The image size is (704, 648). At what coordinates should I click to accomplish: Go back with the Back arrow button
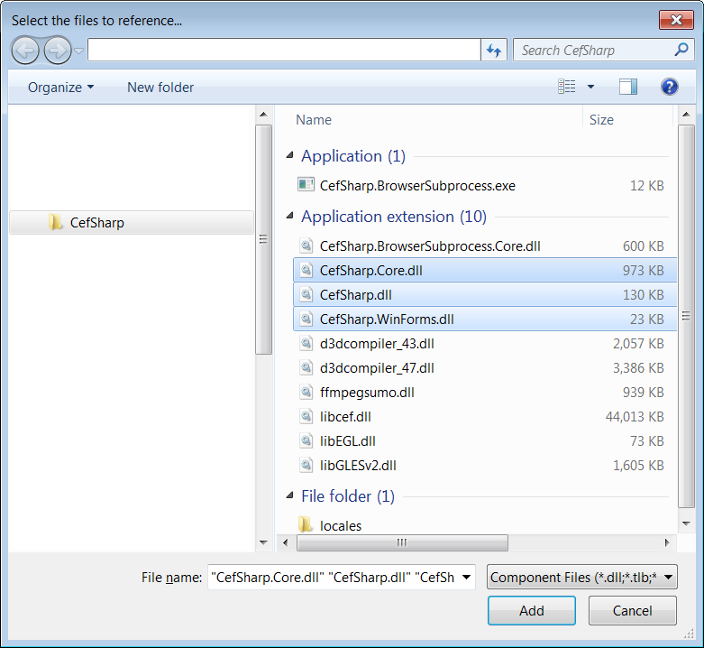click(25, 51)
